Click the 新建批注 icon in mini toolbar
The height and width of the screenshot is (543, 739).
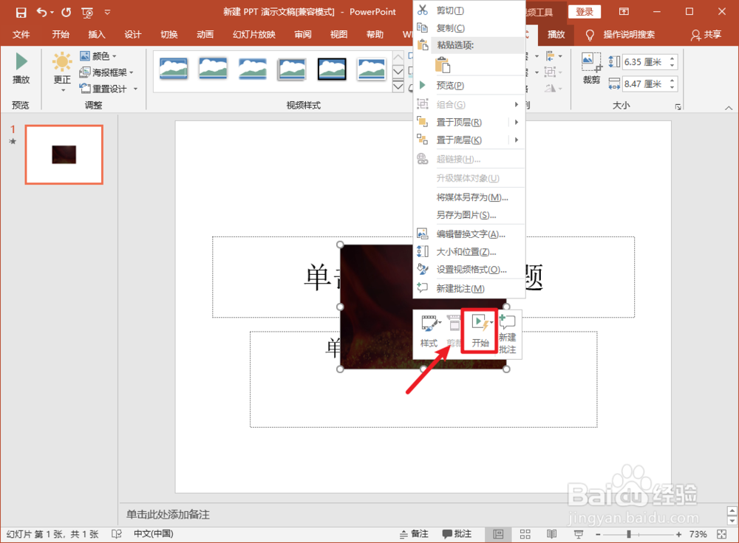[x=507, y=332]
